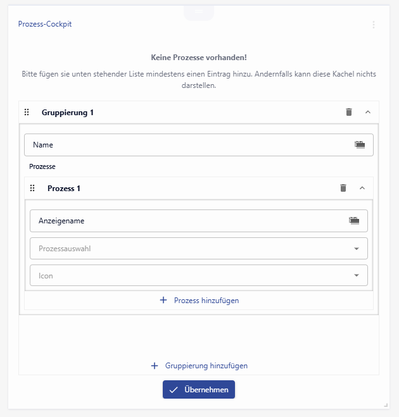This screenshot has width=399, height=417.
Task: Open the three-dot tile options menu
Action: click(x=373, y=25)
